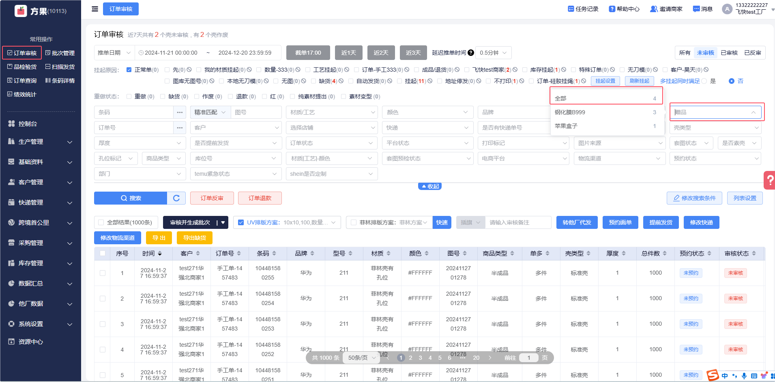Click the 延迟推单时间 help tooltip icon
Viewport: 775px width, 382px height.
point(471,53)
